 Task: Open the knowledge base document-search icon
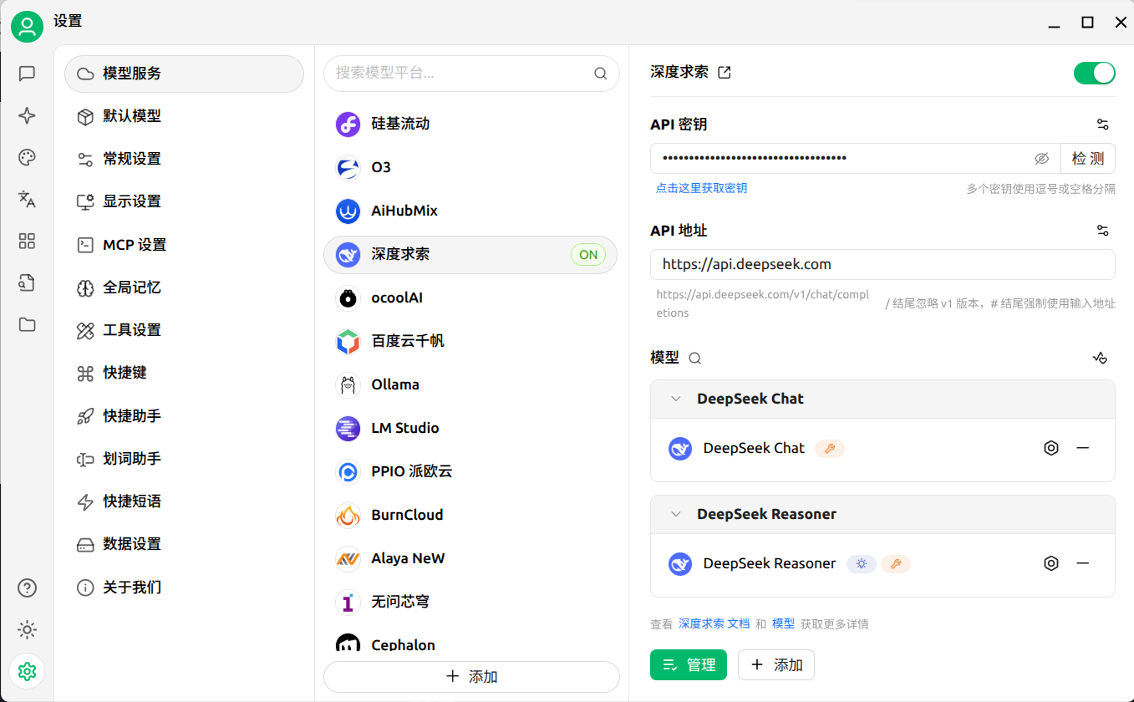pyautogui.click(x=27, y=283)
